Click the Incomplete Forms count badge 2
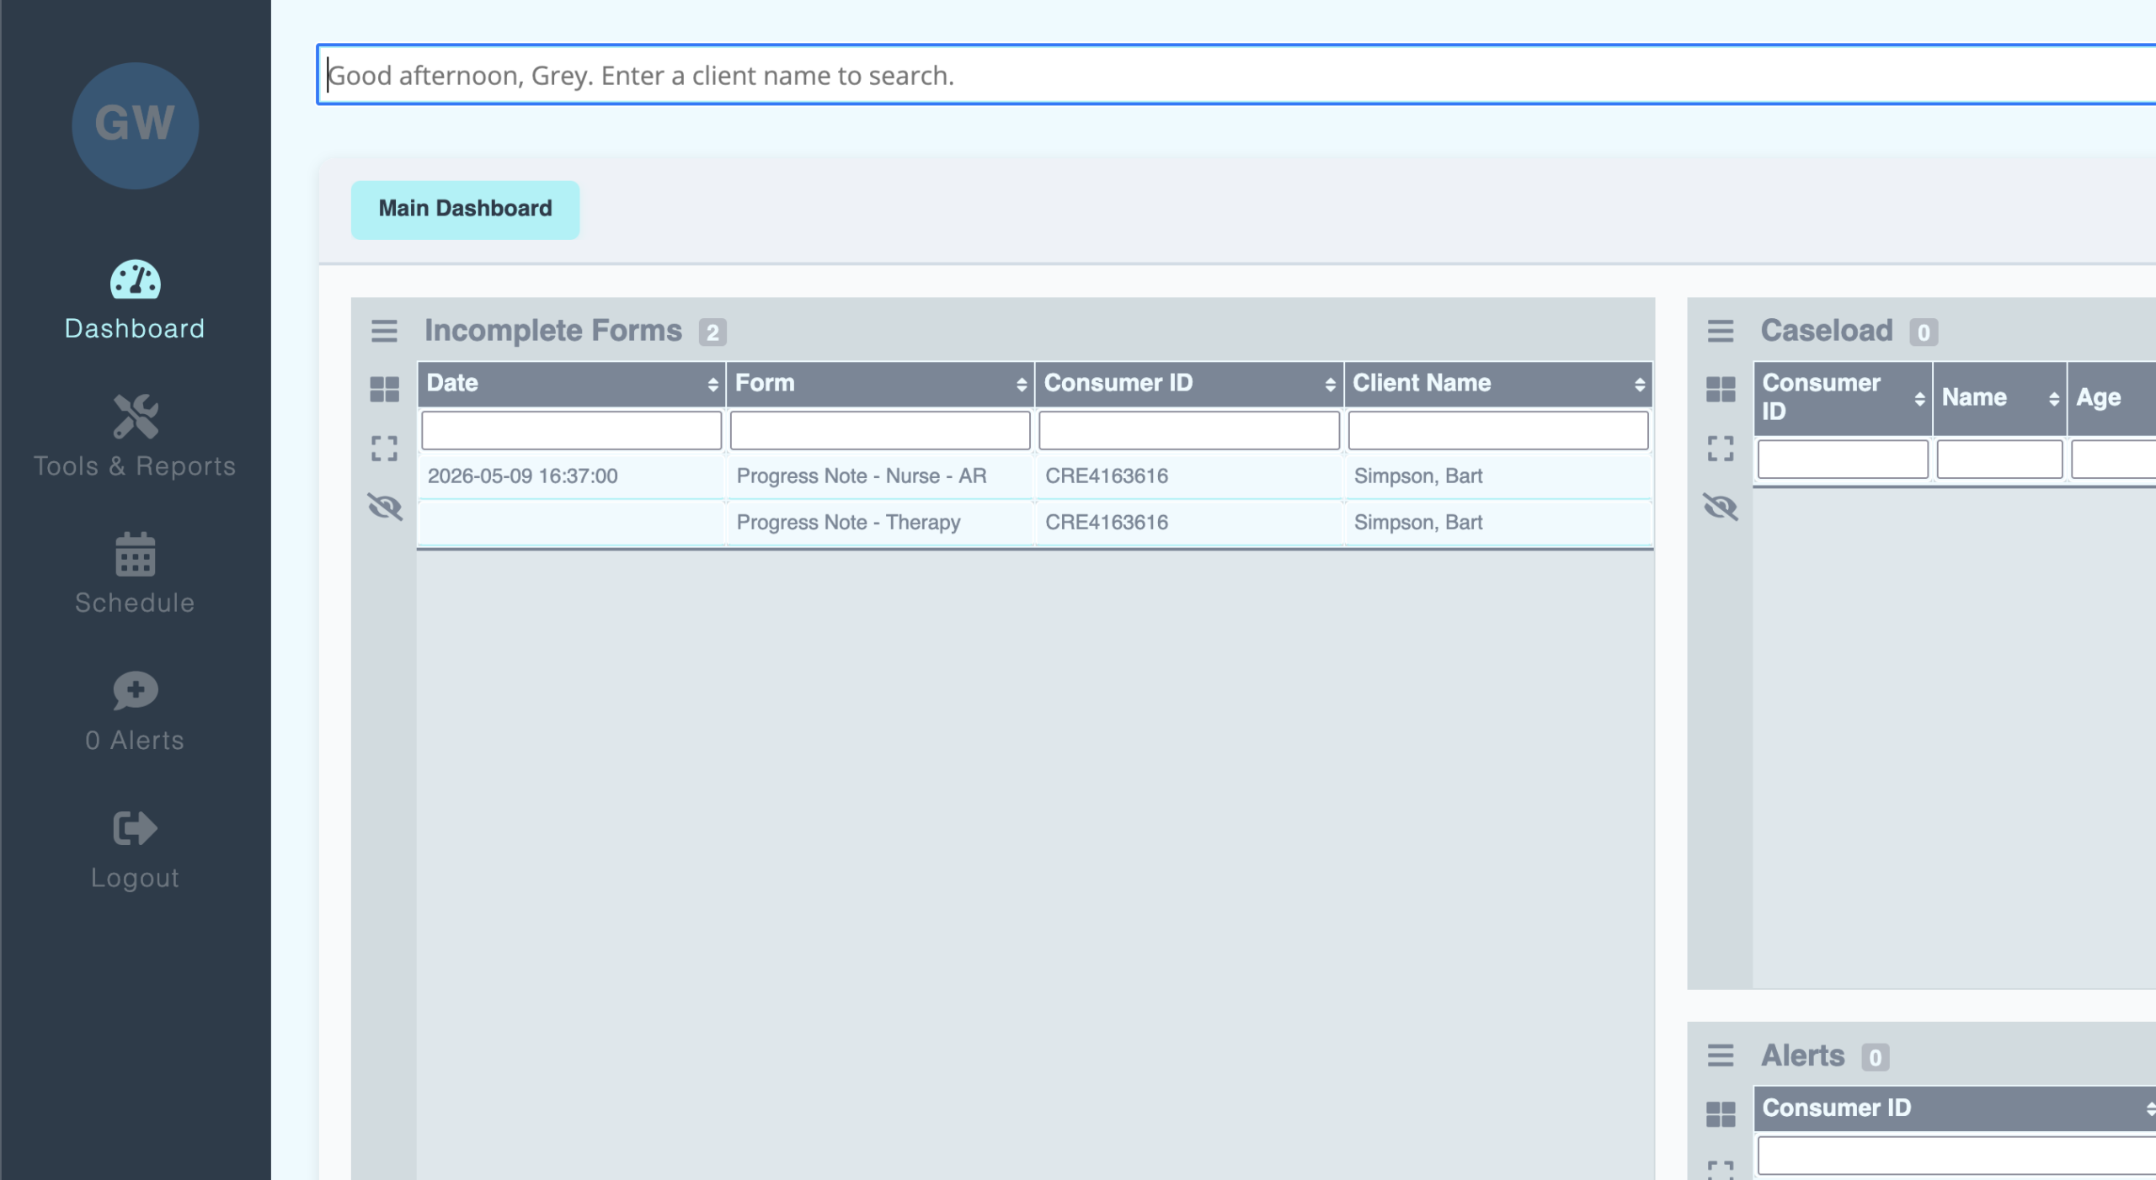The image size is (2156, 1180). (712, 332)
